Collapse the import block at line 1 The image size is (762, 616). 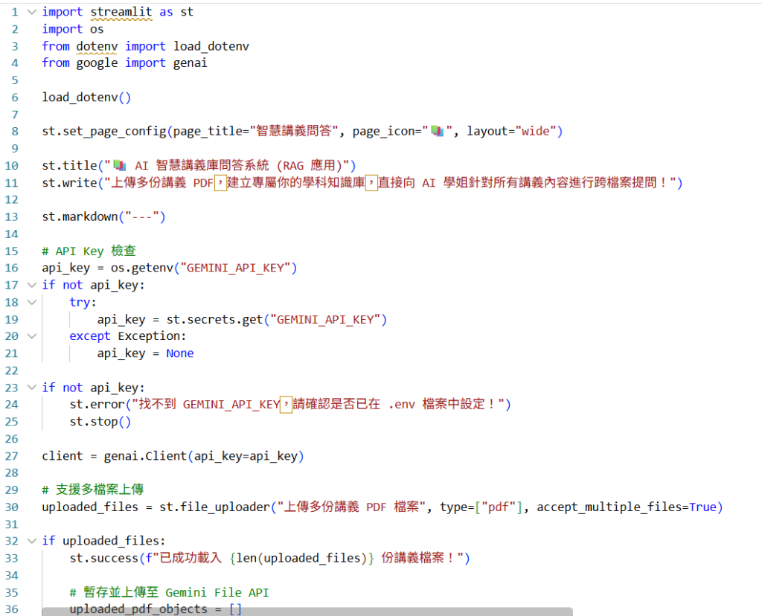click(x=31, y=12)
